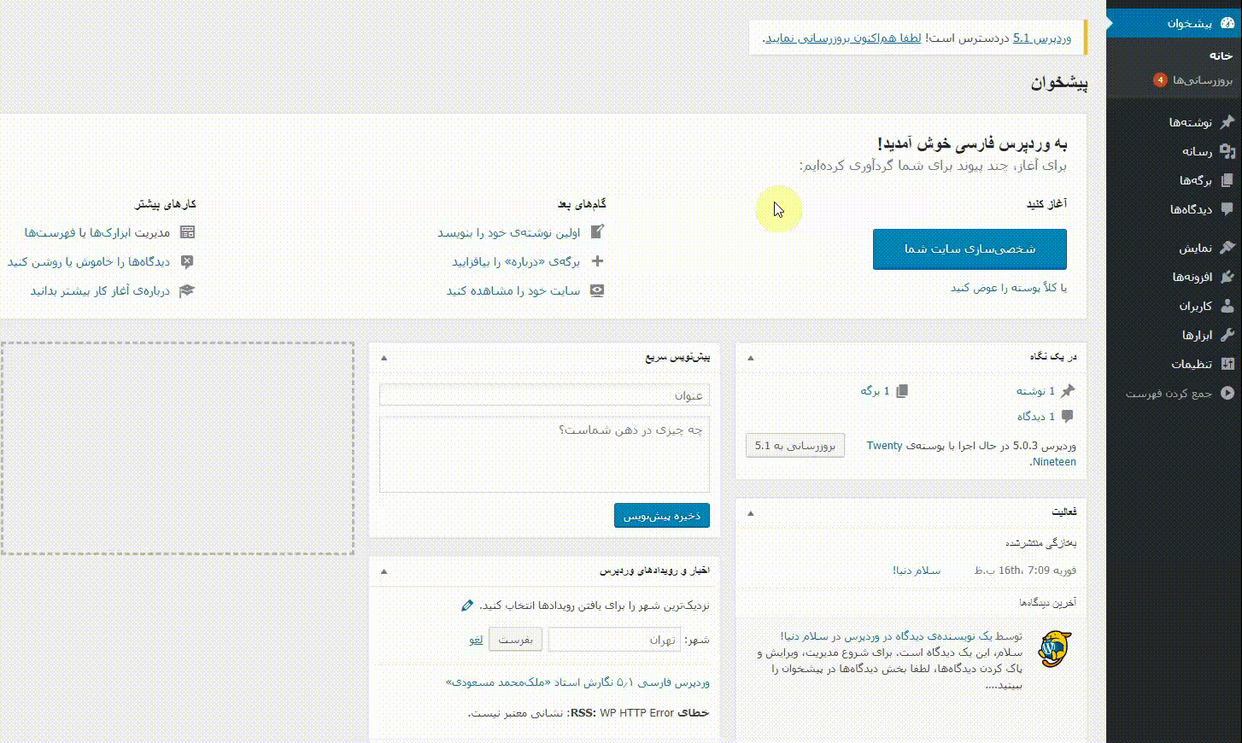Screen dimensions: 1242x743
Task: Click the 'عنوان' title input field
Action: click(544, 395)
